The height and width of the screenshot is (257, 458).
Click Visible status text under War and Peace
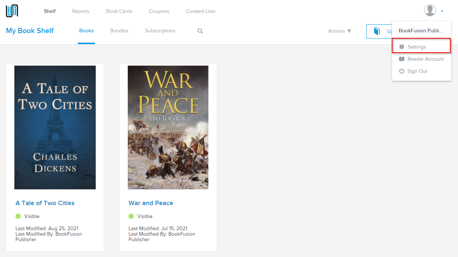[x=145, y=216]
